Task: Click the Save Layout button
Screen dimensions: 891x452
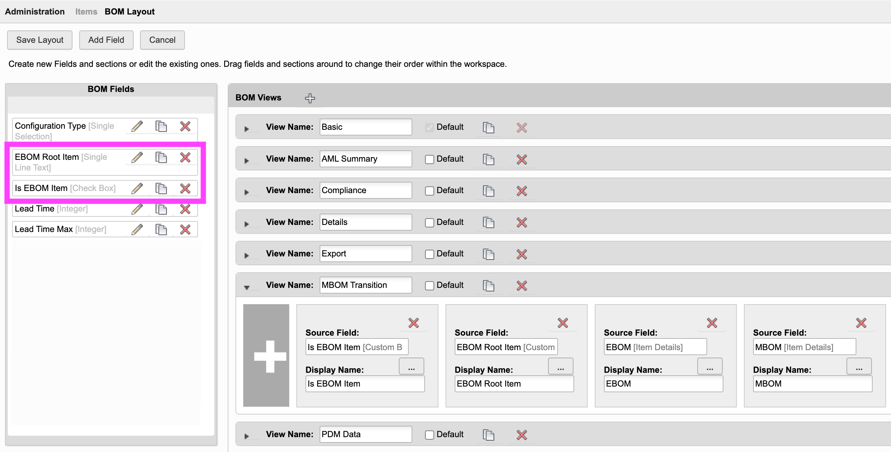Action: [40, 40]
